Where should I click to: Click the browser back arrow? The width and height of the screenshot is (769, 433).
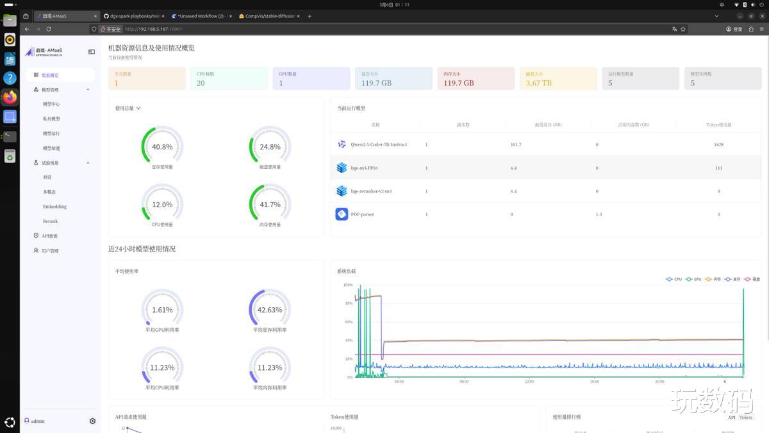27,29
